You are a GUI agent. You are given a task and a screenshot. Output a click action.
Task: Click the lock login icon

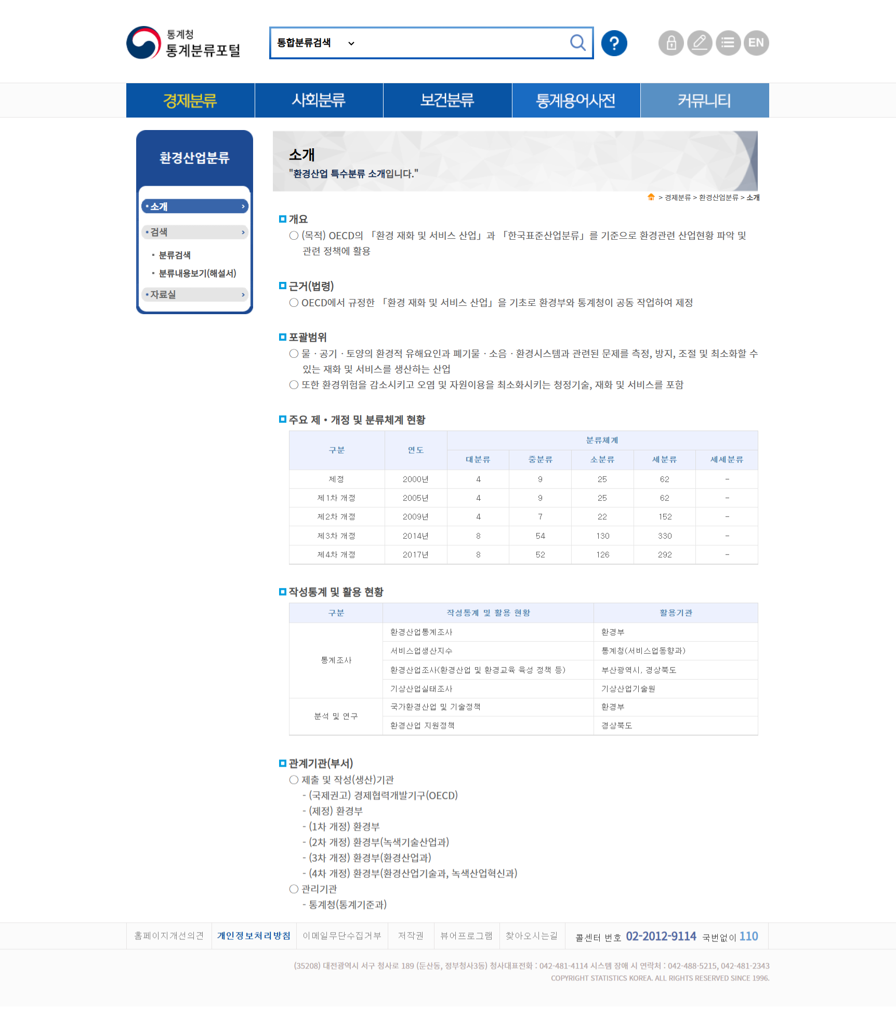coord(671,43)
